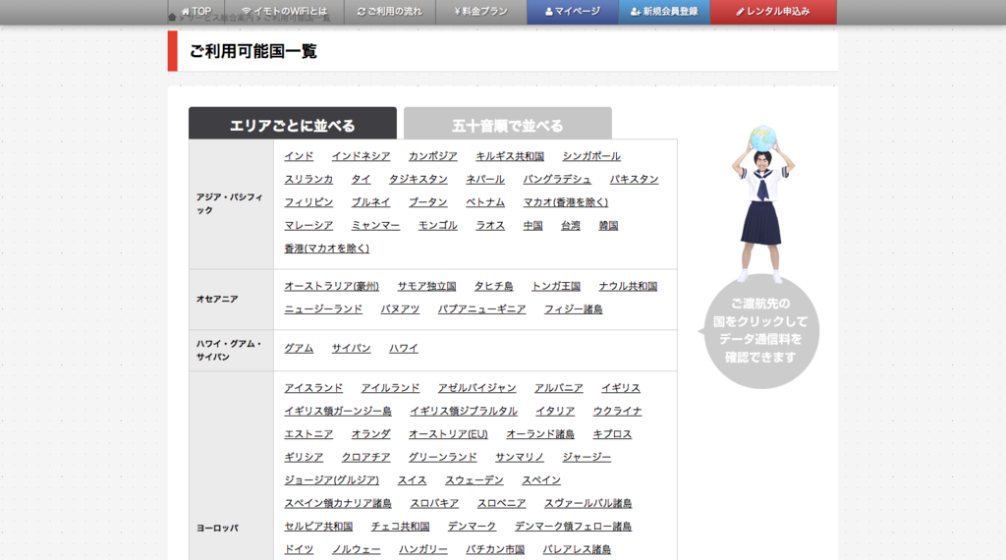Open オーストラリア(豪州) link
Viewport: 1006px width, 560px height.
tap(332, 286)
